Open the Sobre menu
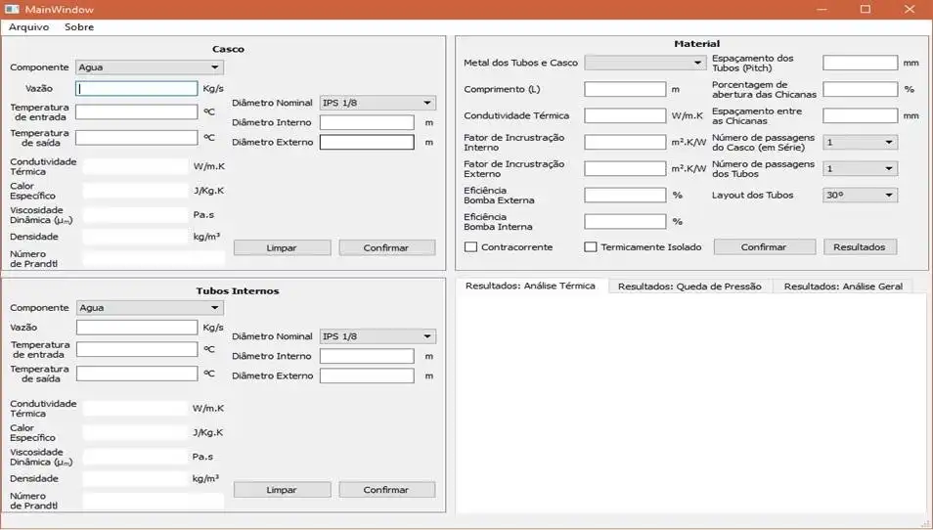The width and height of the screenshot is (933, 530). pos(79,26)
